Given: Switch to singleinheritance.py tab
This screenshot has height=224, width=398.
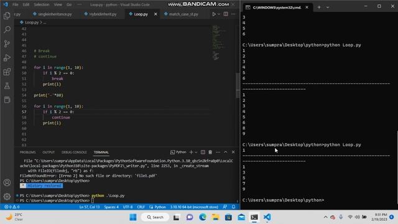Looking at the screenshot, I should pyautogui.click(x=52, y=14).
